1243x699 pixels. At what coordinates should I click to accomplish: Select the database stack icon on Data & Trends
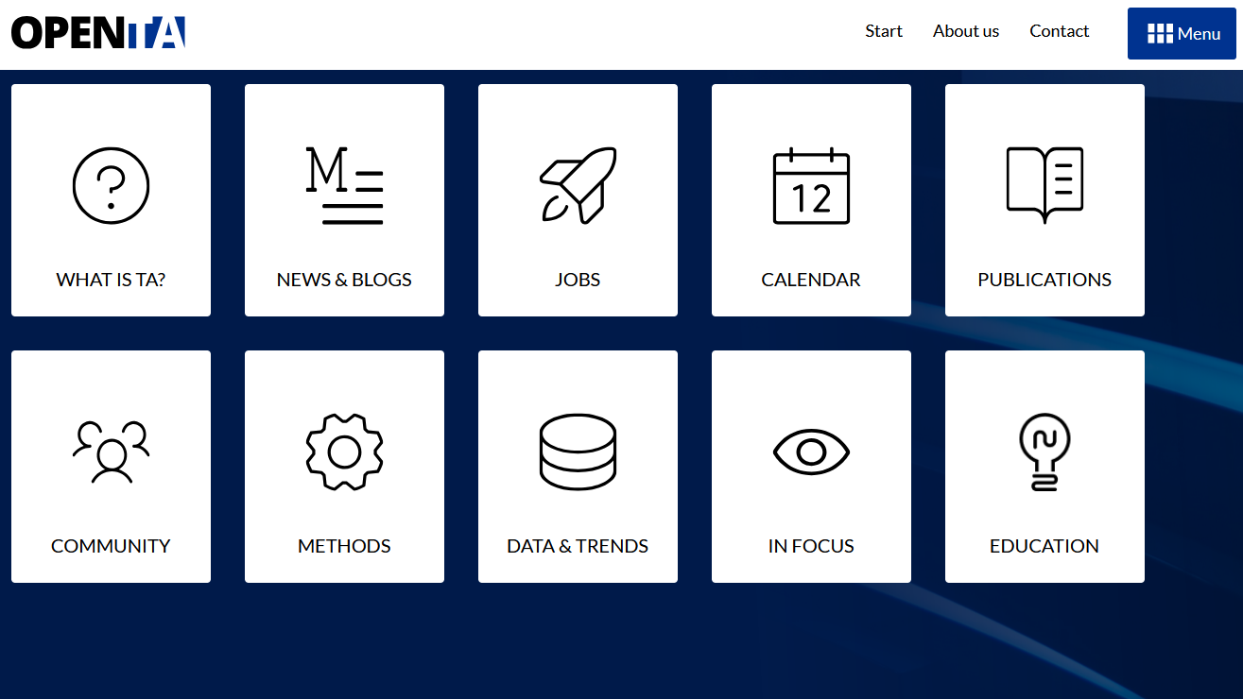(x=578, y=452)
